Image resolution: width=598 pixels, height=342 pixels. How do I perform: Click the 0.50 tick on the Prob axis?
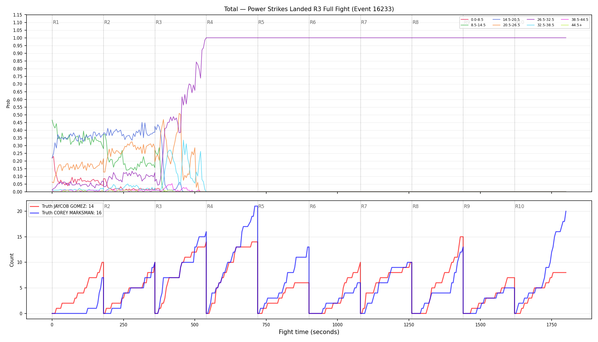pos(17,115)
